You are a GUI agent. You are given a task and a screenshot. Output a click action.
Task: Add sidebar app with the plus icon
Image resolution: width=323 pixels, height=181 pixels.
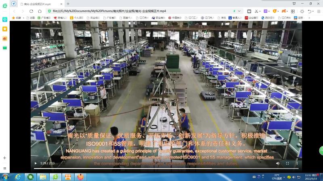tap(5, 158)
